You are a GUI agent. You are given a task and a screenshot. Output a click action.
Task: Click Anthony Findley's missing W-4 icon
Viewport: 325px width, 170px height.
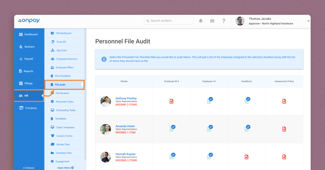pyautogui.click(x=171, y=101)
